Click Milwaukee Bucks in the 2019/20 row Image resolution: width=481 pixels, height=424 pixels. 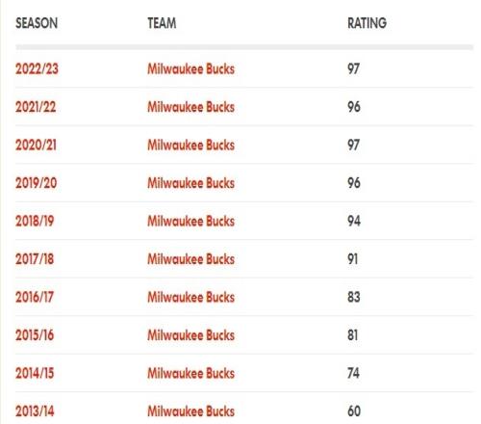pos(190,183)
